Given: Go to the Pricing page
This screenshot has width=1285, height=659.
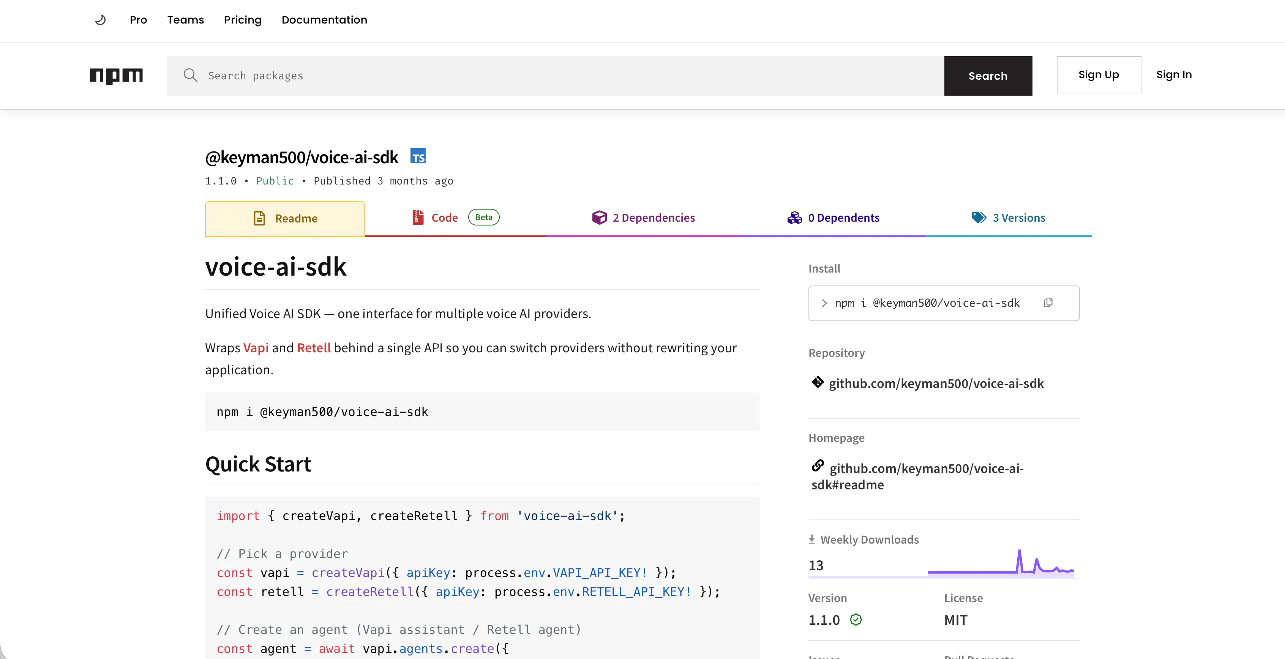Looking at the screenshot, I should pos(242,20).
